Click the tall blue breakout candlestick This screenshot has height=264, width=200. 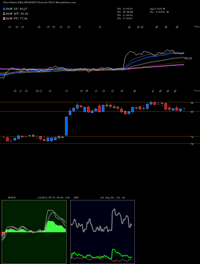[x=66, y=126]
